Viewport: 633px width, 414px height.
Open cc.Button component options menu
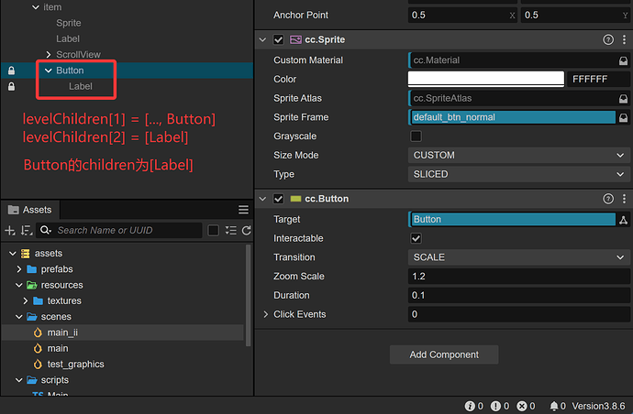(x=624, y=199)
